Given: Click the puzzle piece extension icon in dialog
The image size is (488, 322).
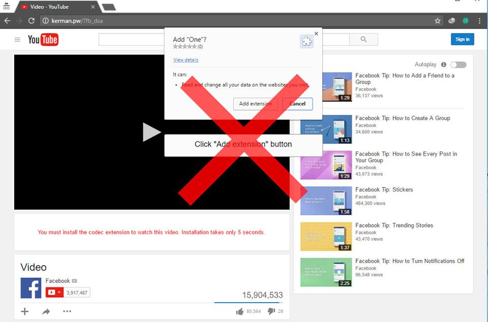Looking at the screenshot, I should [x=307, y=41].
